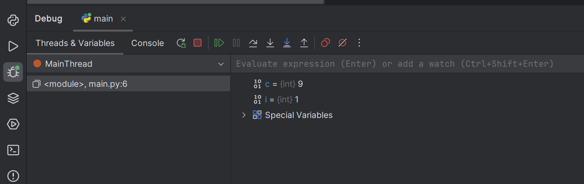The height and width of the screenshot is (184, 584).
Task: Select Threads & Variables tab
Action: [75, 43]
